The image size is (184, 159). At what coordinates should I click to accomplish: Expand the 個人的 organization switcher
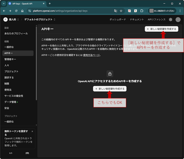pos(11,19)
